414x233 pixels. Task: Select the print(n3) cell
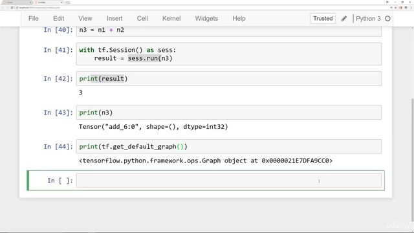229,113
